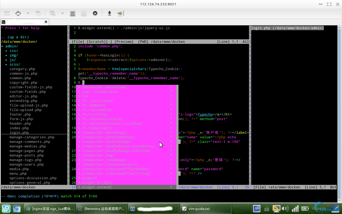Switch to the nginx ngx_lua window in taskbar
This screenshot has width=342, height=214.
point(50,209)
